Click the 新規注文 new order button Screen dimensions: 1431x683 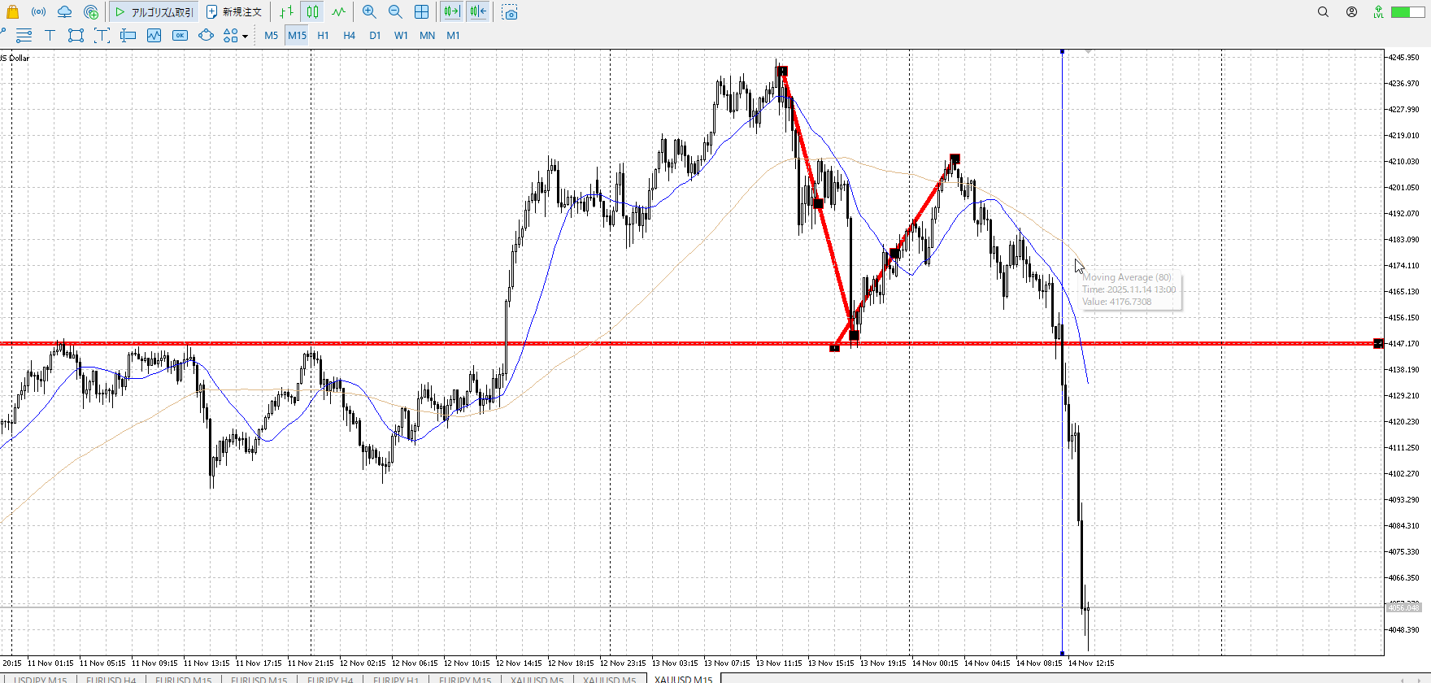click(x=234, y=12)
